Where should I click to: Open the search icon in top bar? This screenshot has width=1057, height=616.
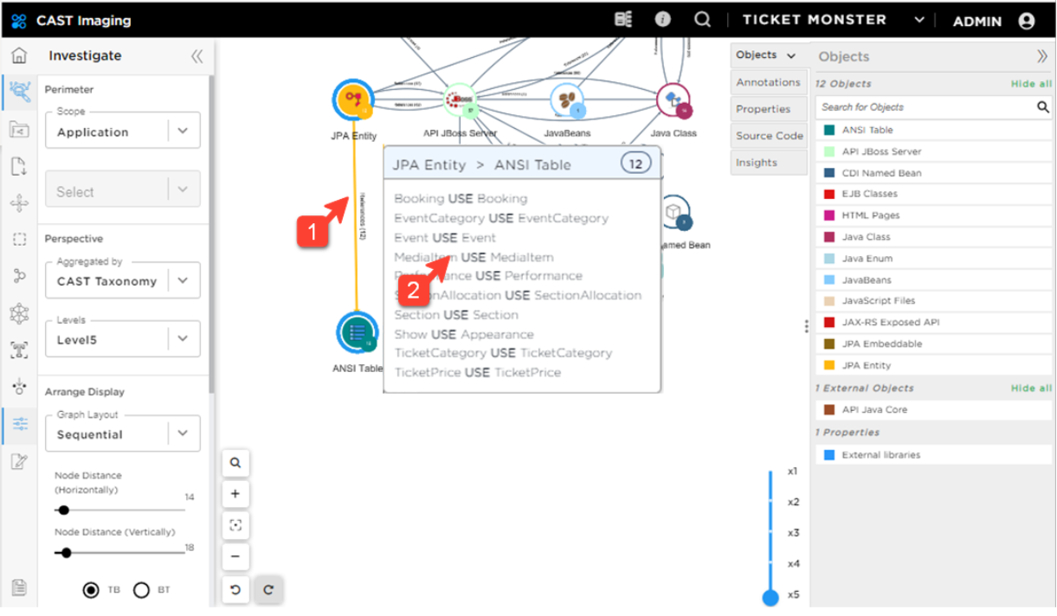point(703,19)
